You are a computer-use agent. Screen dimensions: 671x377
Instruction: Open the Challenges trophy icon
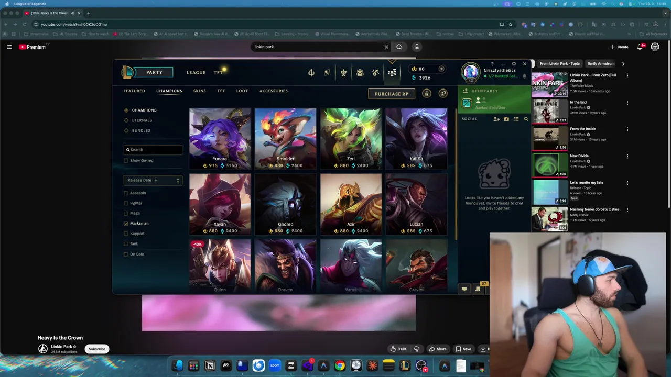[x=343, y=73]
